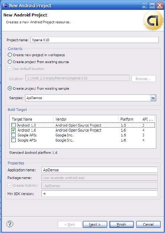Click 'Standard Android platform 1.6' text
Screen dimensions: 165x233
pyautogui.click(x=33, y=153)
